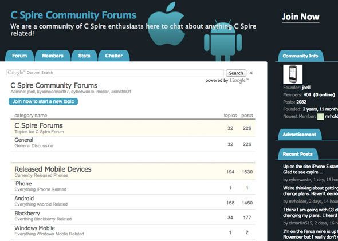Click the '(0 online)' members status
Viewport: 338px width, 241px height.
[x=324, y=95]
